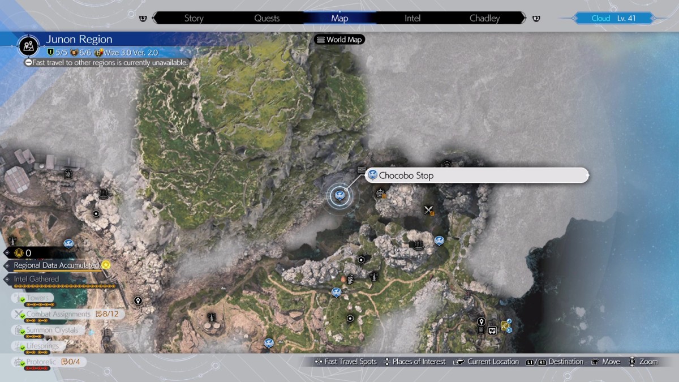Viewport: 679px width, 382px height.
Task: Click the R2 next-tab button icon
Action: tap(536, 18)
